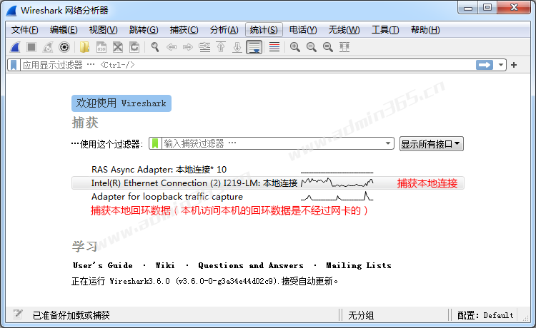536x328 pixels.
Task: Click the Wireshark title bar fin icon
Action: point(11,11)
